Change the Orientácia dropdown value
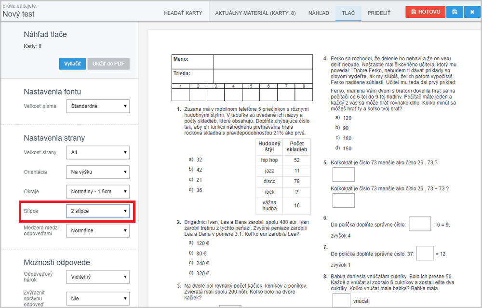 [98, 172]
